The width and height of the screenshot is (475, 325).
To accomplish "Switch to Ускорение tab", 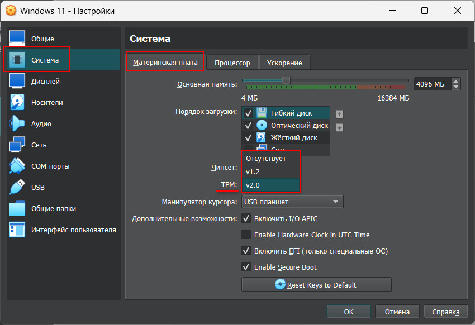I will point(284,63).
